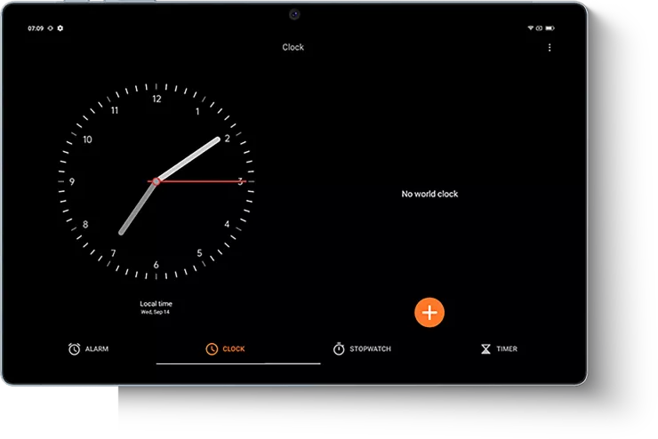
Task: Click the alarm clock icon
Action: coord(75,349)
